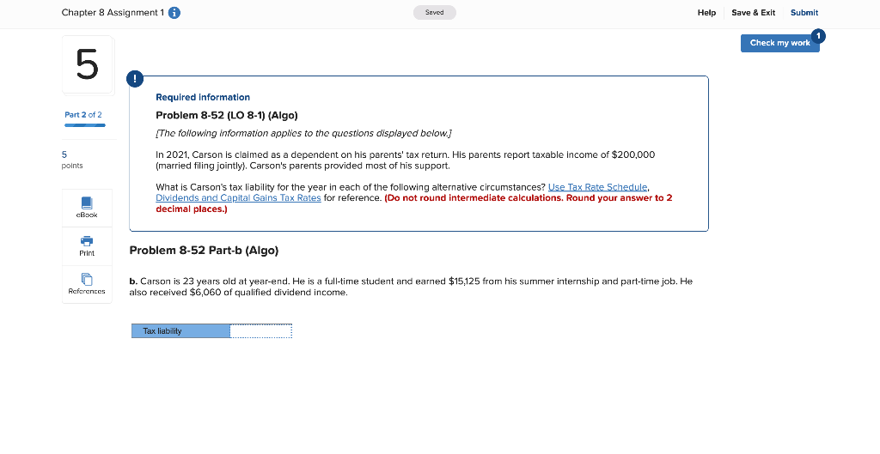Submit the assignment
The image size is (880, 454).
pyautogui.click(x=804, y=13)
